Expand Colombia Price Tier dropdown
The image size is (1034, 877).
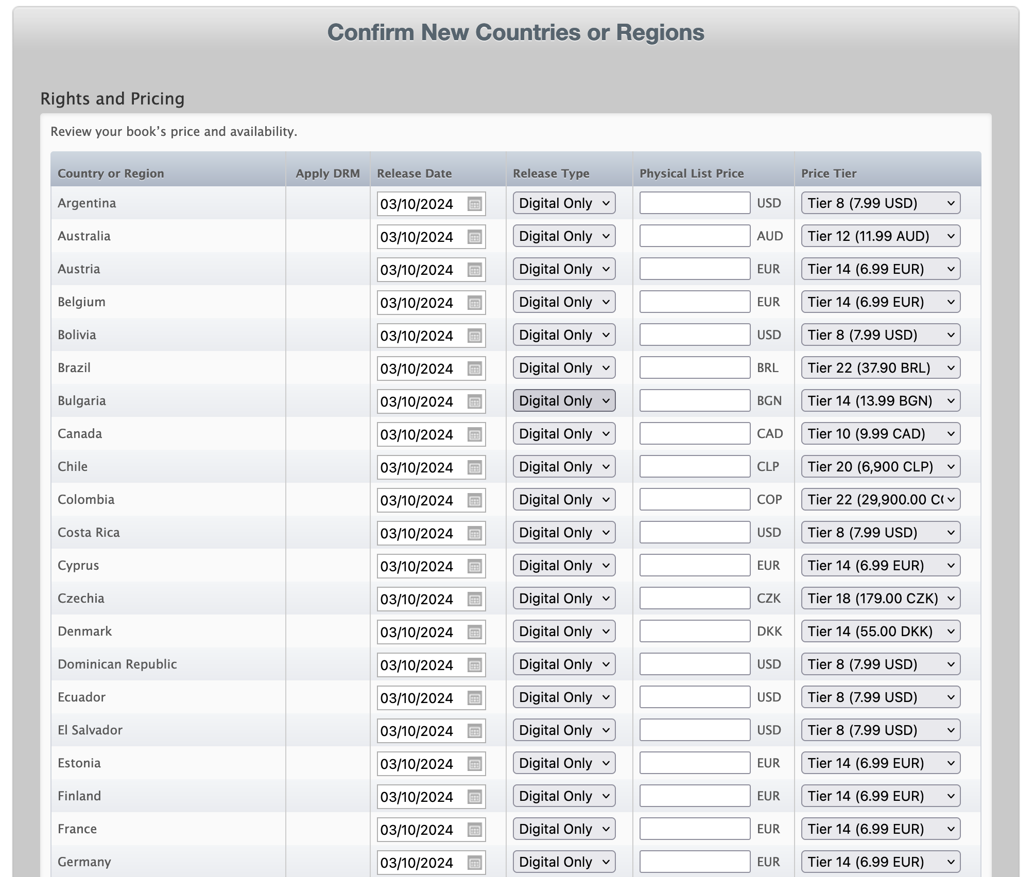pos(881,500)
